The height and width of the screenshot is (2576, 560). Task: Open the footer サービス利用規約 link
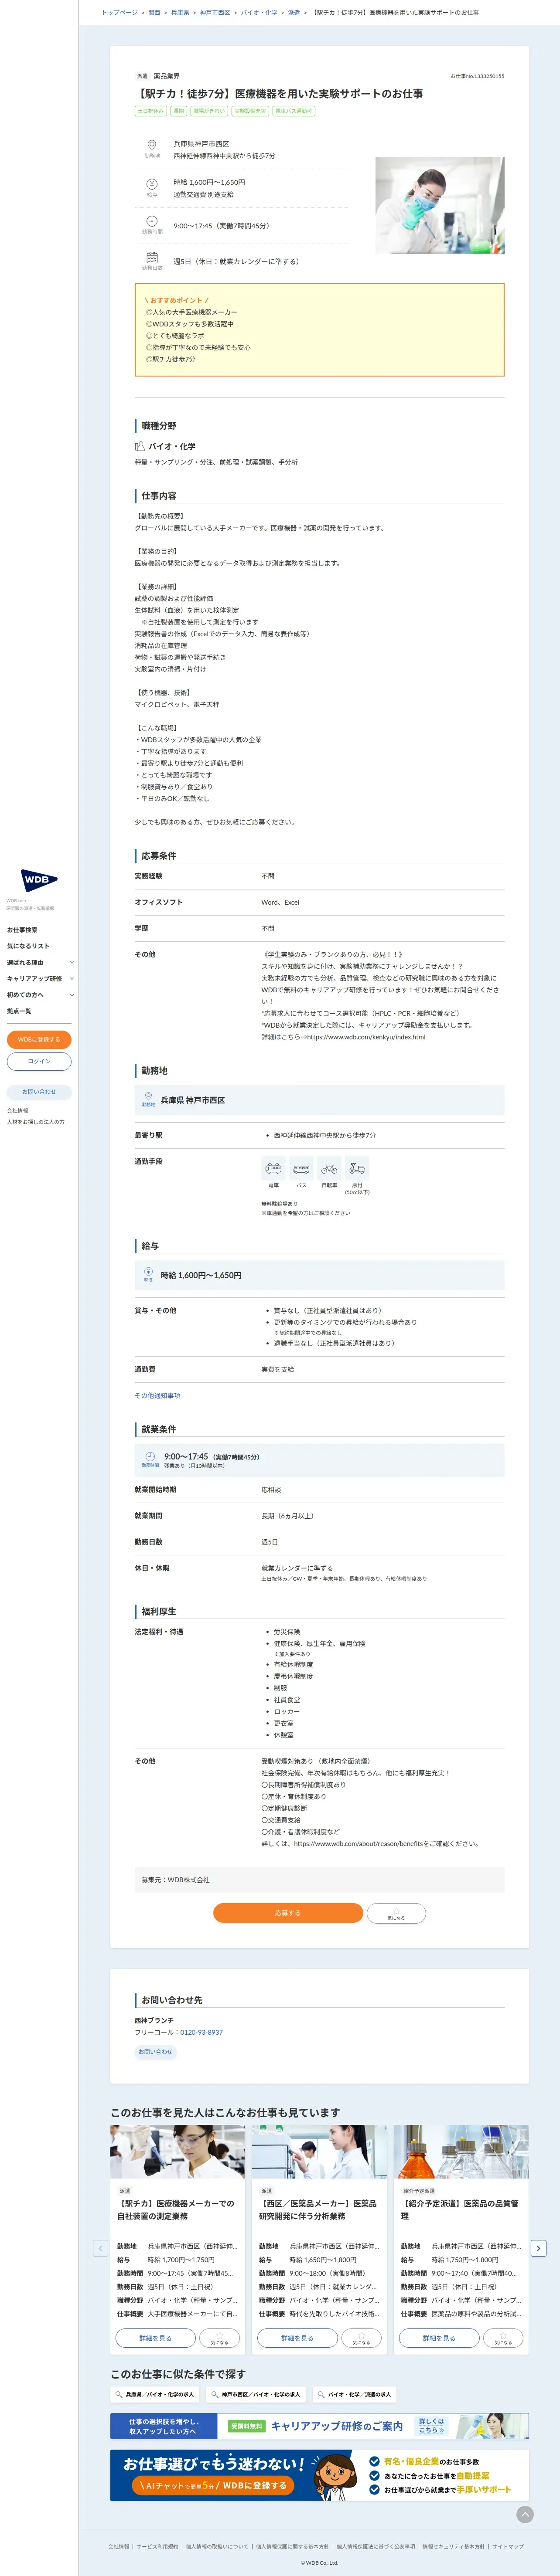pyautogui.click(x=157, y=2546)
